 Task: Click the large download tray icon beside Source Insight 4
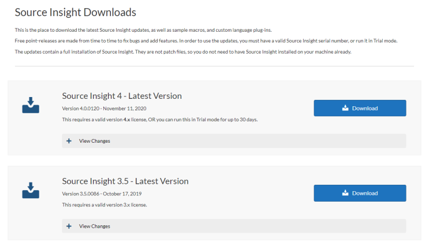pos(31,105)
